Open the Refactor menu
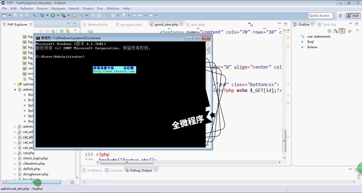This screenshot has width=362, height=193. 27,8
